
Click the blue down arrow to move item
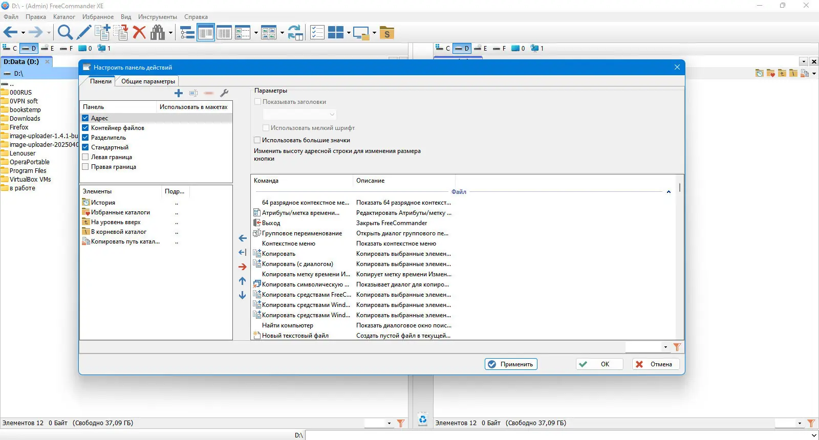[243, 295]
